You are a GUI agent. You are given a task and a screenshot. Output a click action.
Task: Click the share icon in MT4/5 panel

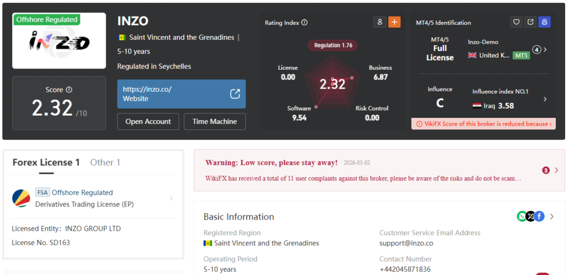530,22
